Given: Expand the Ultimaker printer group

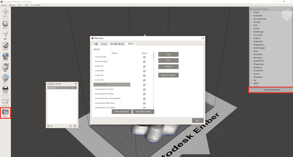Looking at the screenshot, I should (x=251, y=77).
